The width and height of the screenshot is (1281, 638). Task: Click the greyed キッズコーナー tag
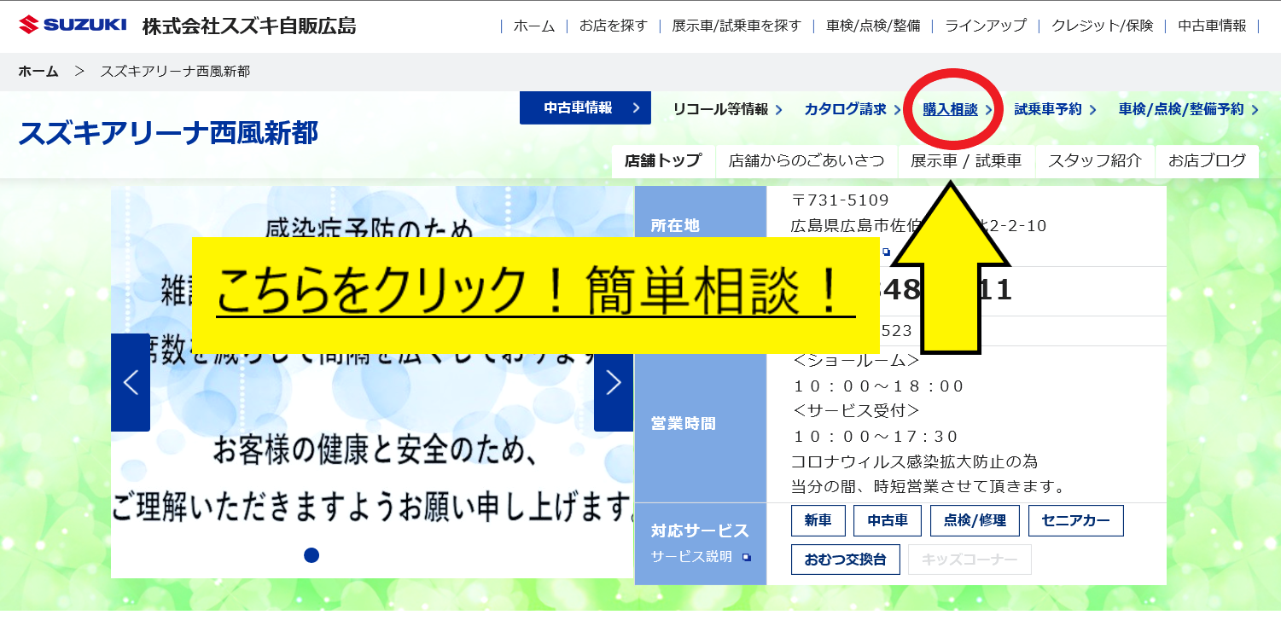(x=969, y=560)
